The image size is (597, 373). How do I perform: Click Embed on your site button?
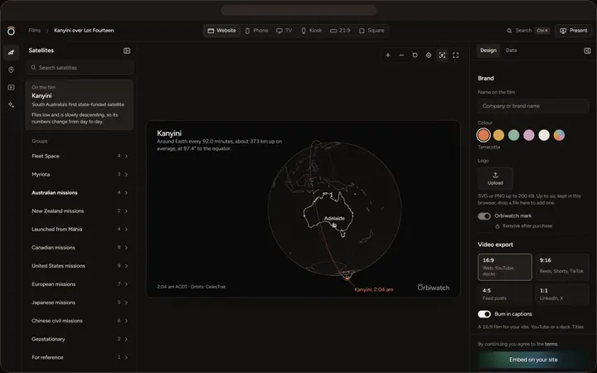click(x=533, y=360)
